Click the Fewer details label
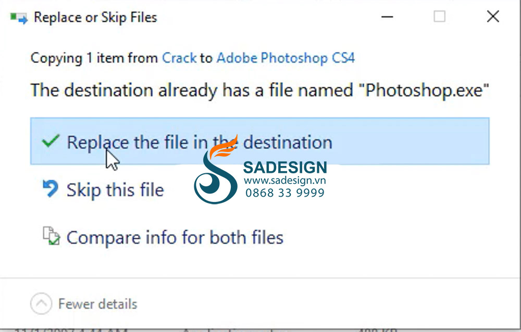This screenshot has width=521, height=332. tap(98, 304)
